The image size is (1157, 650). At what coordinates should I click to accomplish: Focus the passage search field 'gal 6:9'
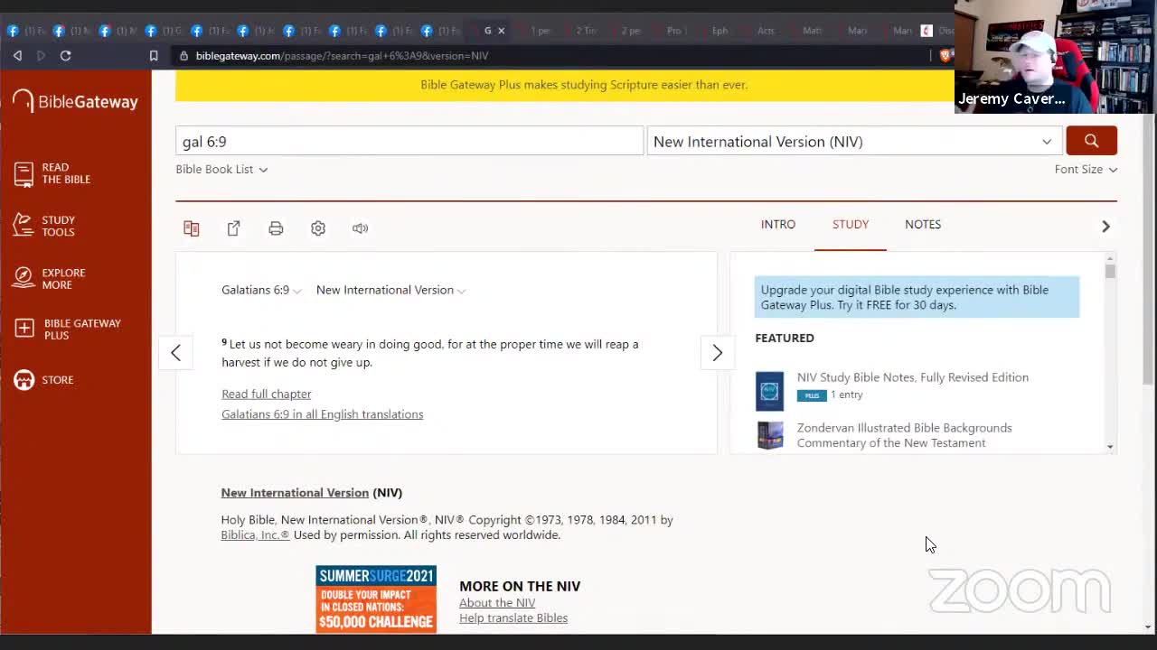point(409,142)
